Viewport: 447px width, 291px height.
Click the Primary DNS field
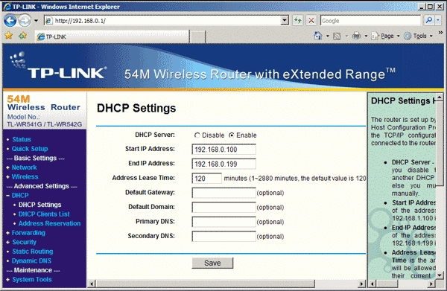[223, 222]
